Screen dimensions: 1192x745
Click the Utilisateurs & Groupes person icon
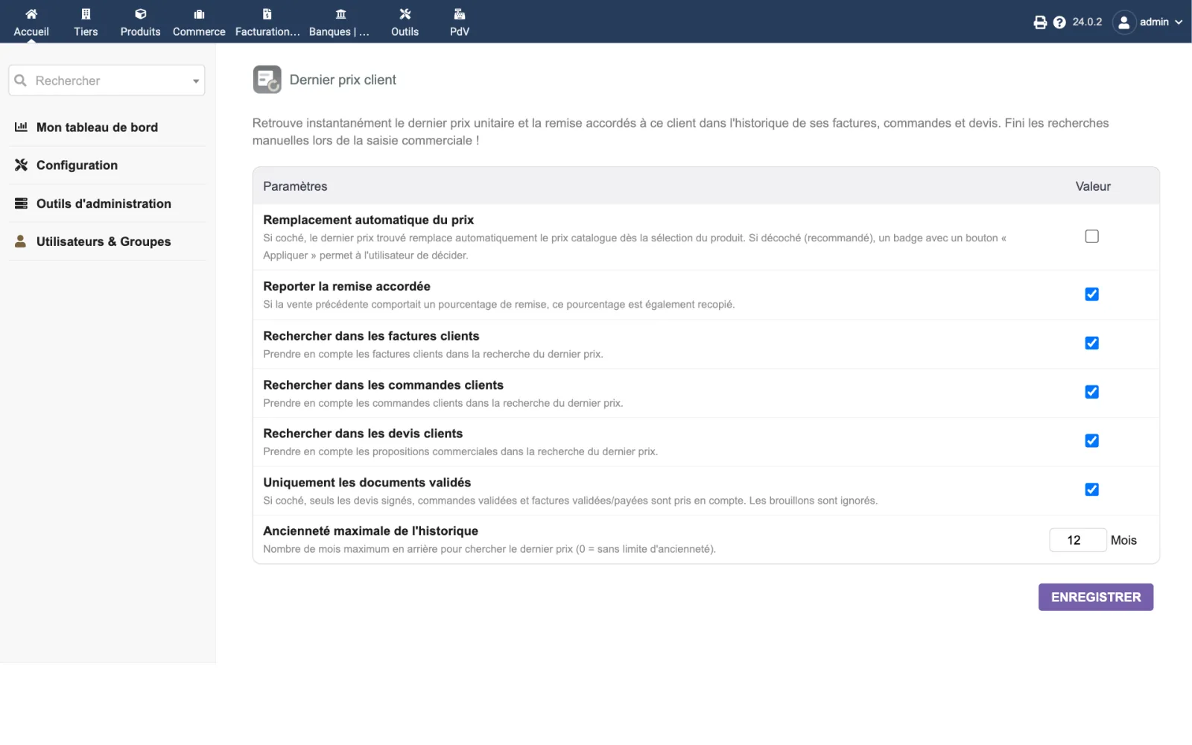point(21,241)
